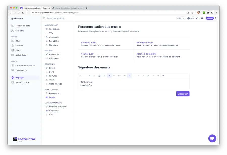Open the Relance de facture template
Image resolution: width=227 pixels, height=155 pixels.
146,54
